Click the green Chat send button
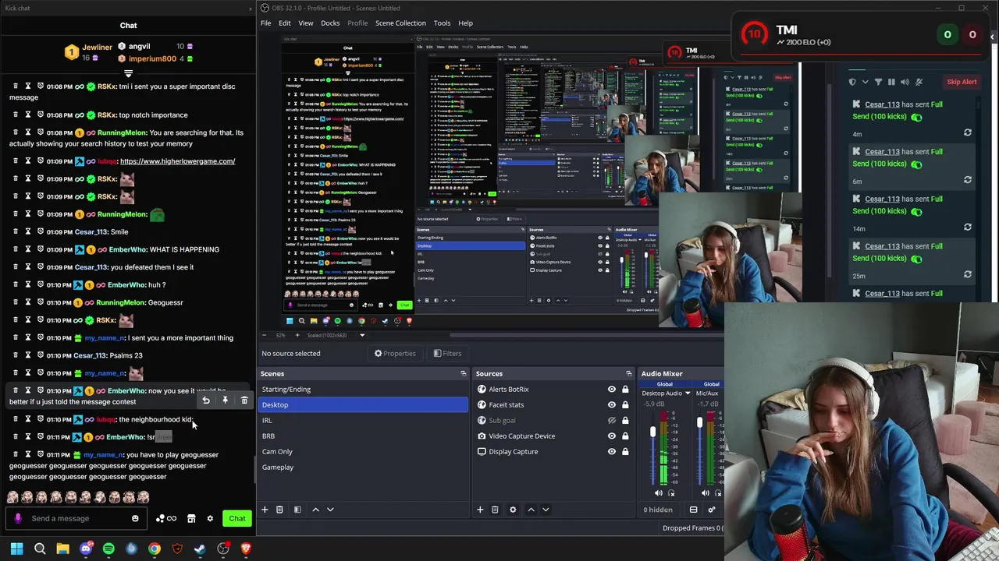The height and width of the screenshot is (561, 999). click(237, 519)
